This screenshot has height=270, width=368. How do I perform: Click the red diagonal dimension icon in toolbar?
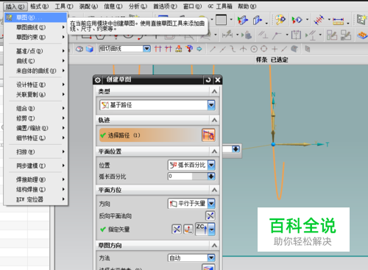pyautogui.click(x=319, y=20)
